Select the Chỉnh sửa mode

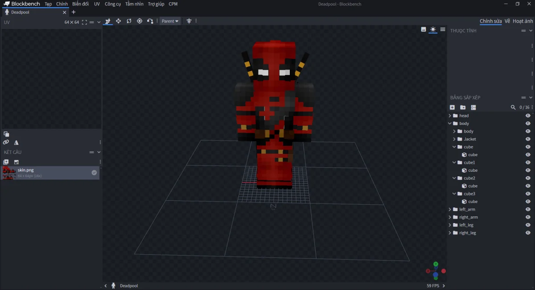click(x=491, y=21)
